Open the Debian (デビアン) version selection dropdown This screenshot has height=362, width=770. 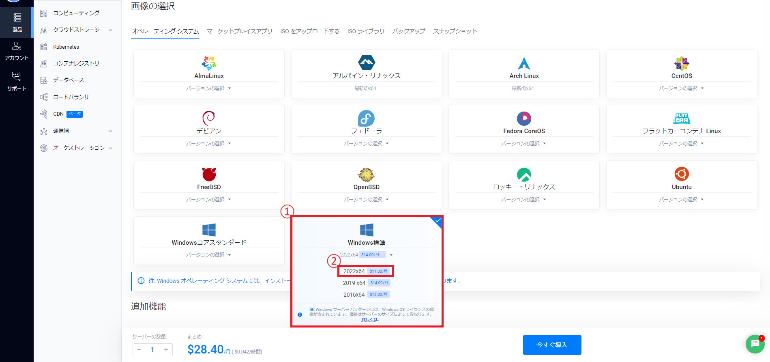[x=208, y=143]
